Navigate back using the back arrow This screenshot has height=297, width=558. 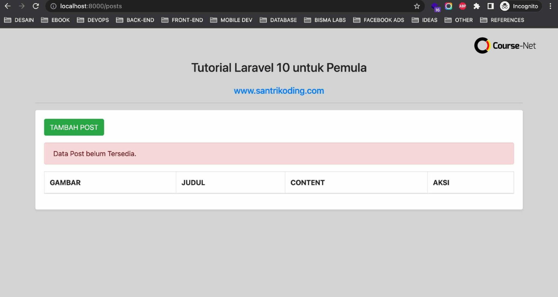click(8, 6)
